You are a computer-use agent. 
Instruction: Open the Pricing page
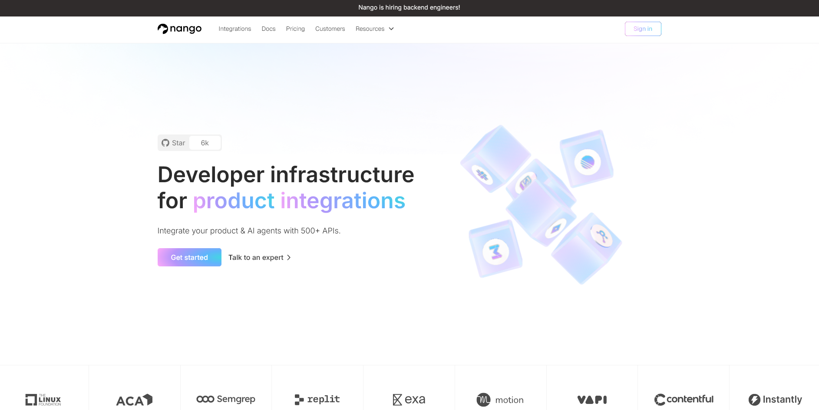click(295, 29)
